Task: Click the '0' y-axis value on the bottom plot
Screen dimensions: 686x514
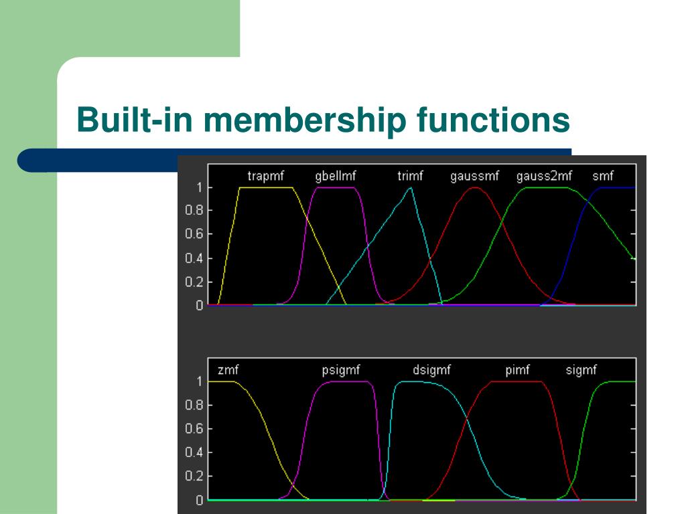Action: (200, 500)
